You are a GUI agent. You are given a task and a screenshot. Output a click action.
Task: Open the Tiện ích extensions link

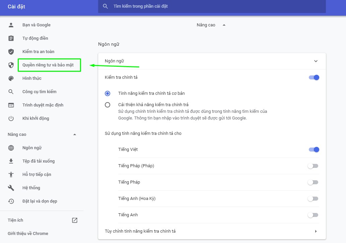pos(15,220)
